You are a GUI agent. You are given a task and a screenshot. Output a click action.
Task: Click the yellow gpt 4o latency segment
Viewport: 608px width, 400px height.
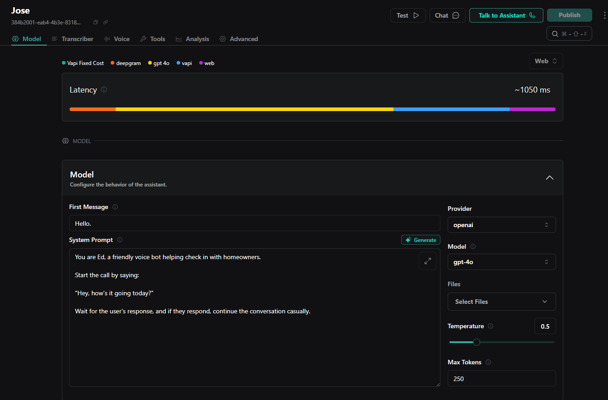click(x=254, y=109)
